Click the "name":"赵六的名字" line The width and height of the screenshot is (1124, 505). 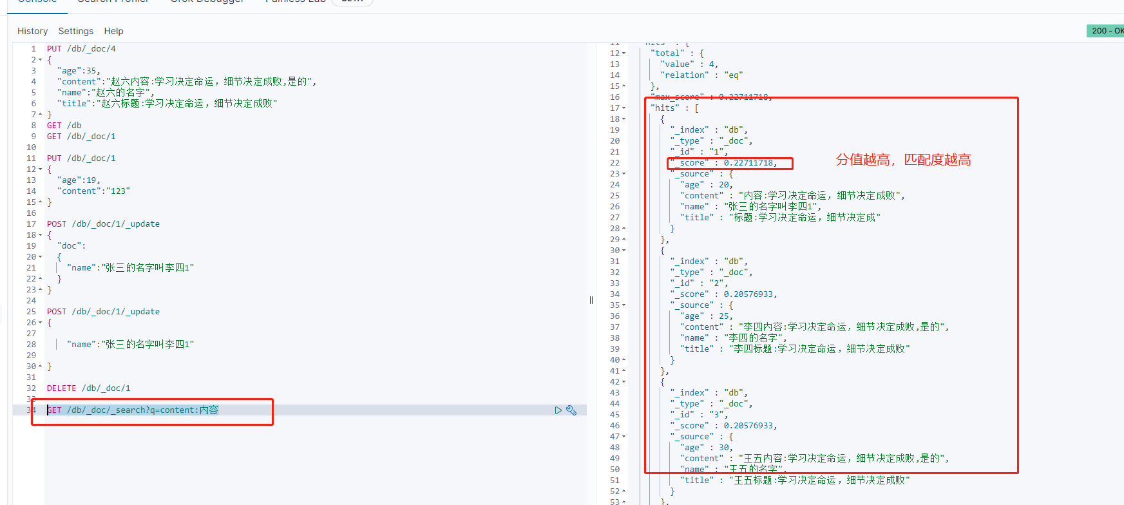[106, 93]
